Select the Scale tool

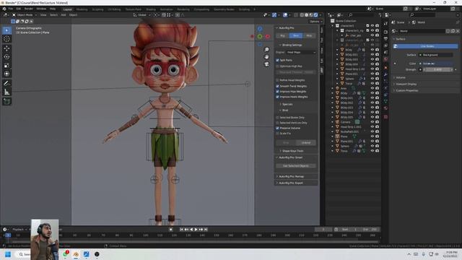(6, 66)
